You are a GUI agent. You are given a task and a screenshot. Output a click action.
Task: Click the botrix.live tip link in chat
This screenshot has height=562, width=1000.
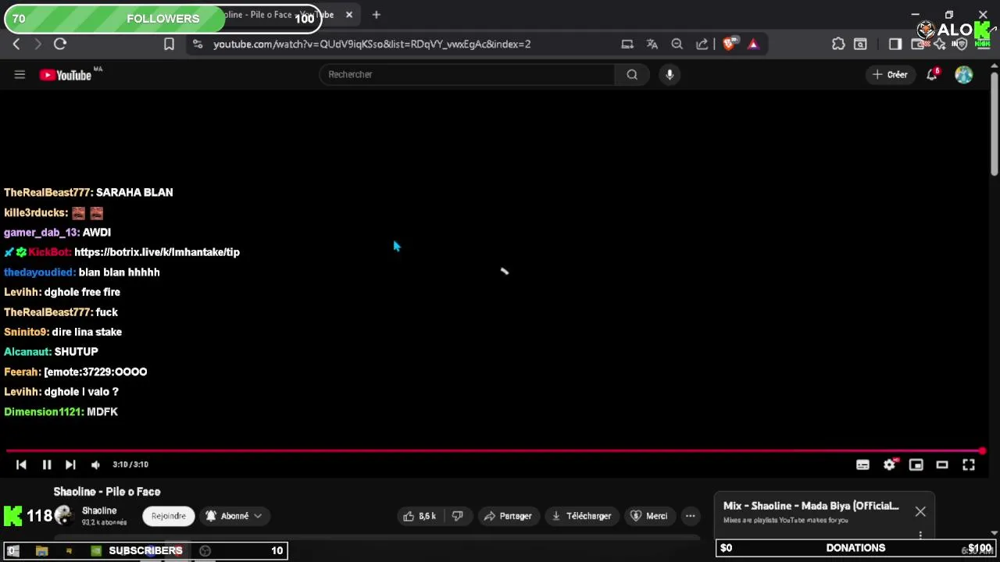[157, 252]
